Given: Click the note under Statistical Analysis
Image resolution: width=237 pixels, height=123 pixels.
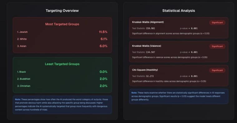Looking at the screenshot, I should click(179, 96).
